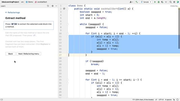Open Search Everywhere magnifier icon
This screenshot has height=101, width=180.
click(x=171, y=2)
